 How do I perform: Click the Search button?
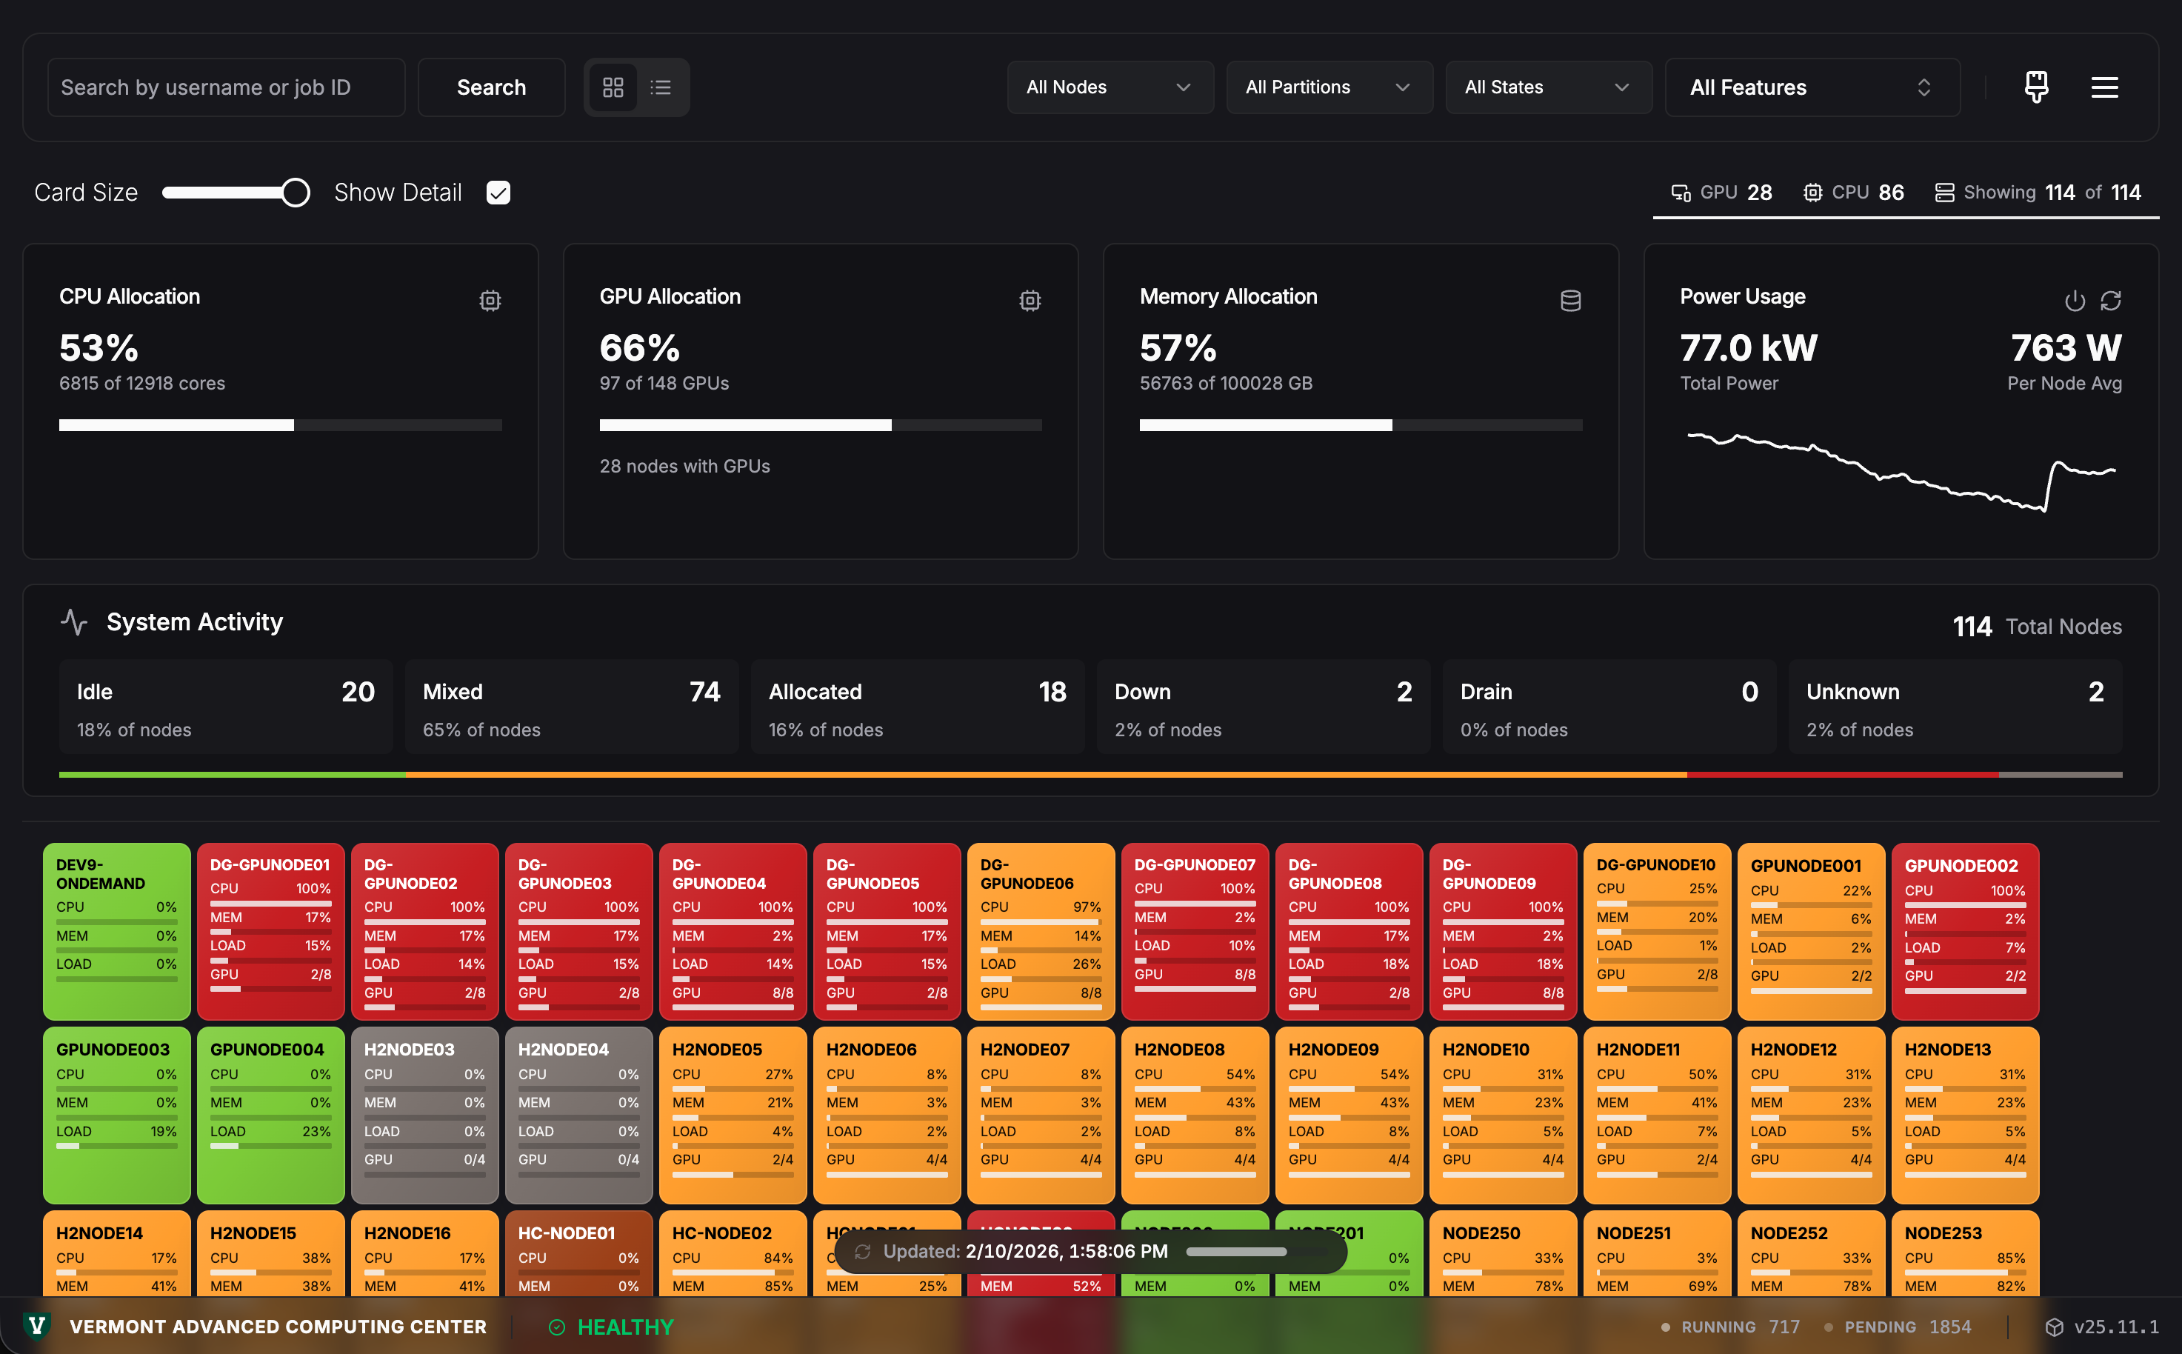(x=492, y=87)
